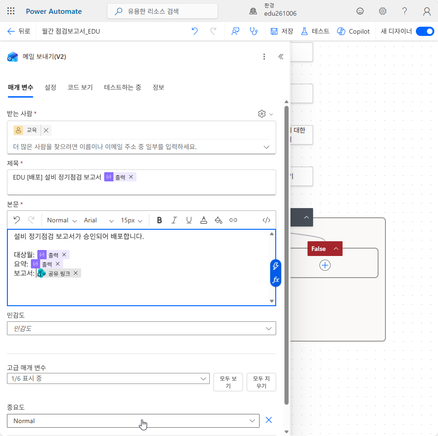The height and width of the screenshot is (436, 438).
Task: Apply underline formatting in body editor
Action: tap(189, 220)
